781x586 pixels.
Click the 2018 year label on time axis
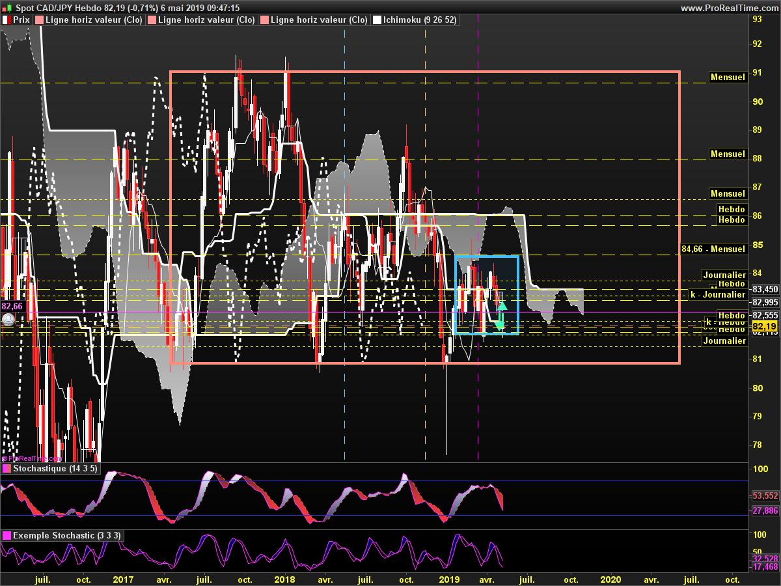pyautogui.click(x=285, y=579)
